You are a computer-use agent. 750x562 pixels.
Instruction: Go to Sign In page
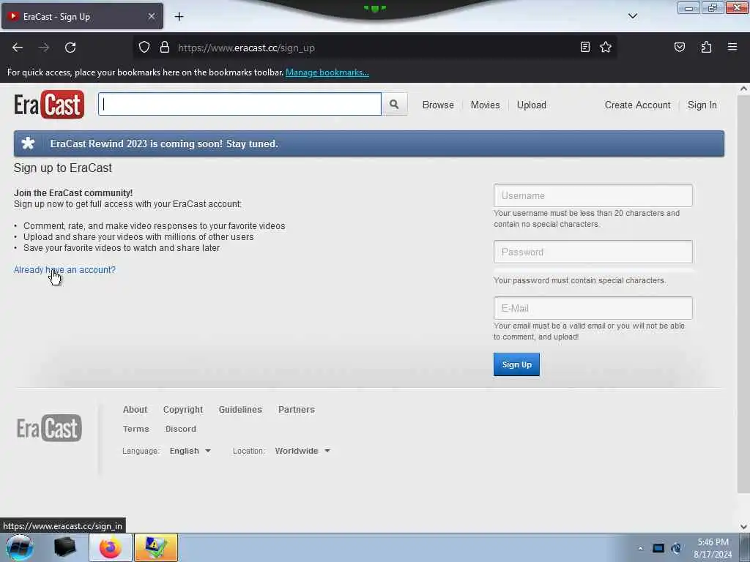click(702, 105)
